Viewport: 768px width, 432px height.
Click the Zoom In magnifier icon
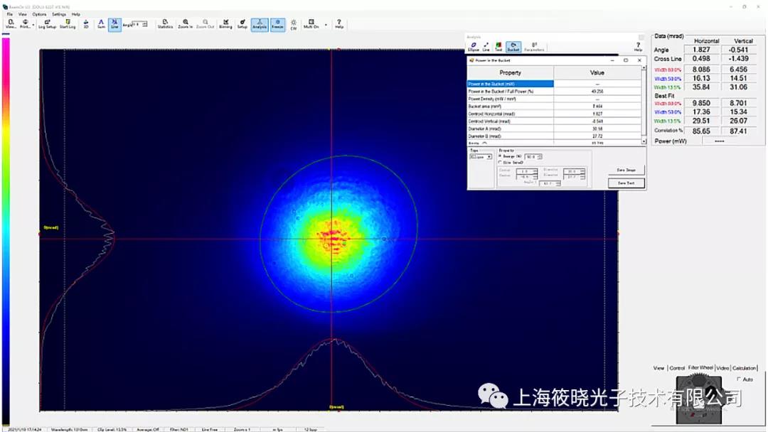(x=186, y=24)
